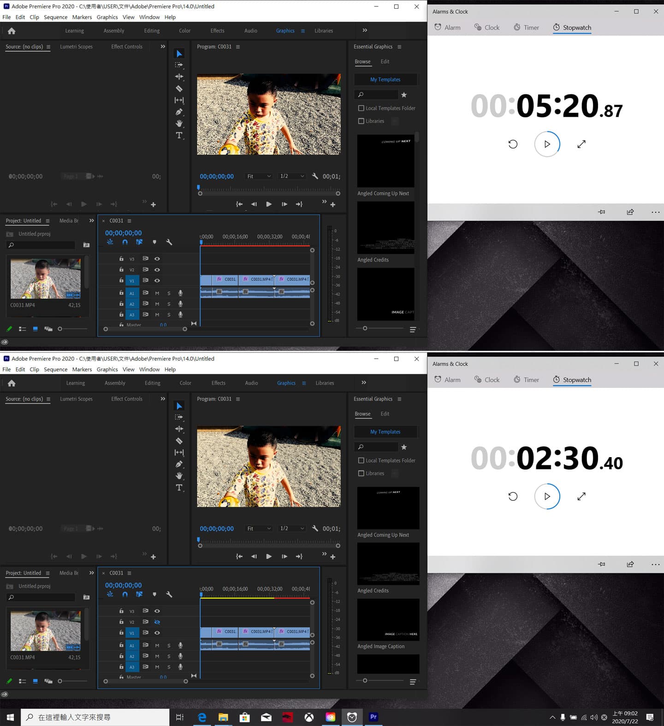Click A1 voice-over record microphone, lower Premiere

tap(181, 645)
